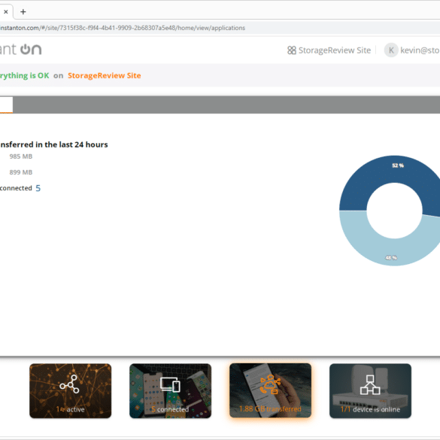
Task: Click the 899 MB value
Action: coord(21,172)
